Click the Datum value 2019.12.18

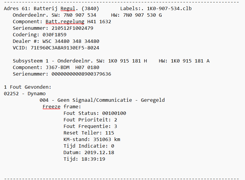[99, 152]
